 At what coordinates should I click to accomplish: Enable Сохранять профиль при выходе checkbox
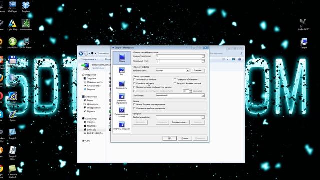(134, 108)
